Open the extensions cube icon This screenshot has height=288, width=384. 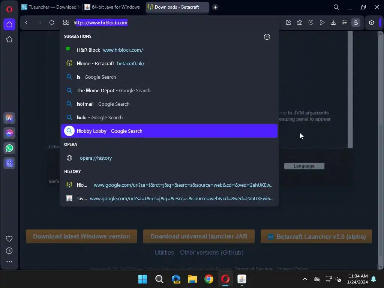(372, 22)
